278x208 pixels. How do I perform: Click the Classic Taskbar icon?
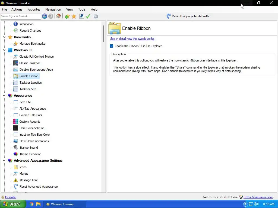16,63
